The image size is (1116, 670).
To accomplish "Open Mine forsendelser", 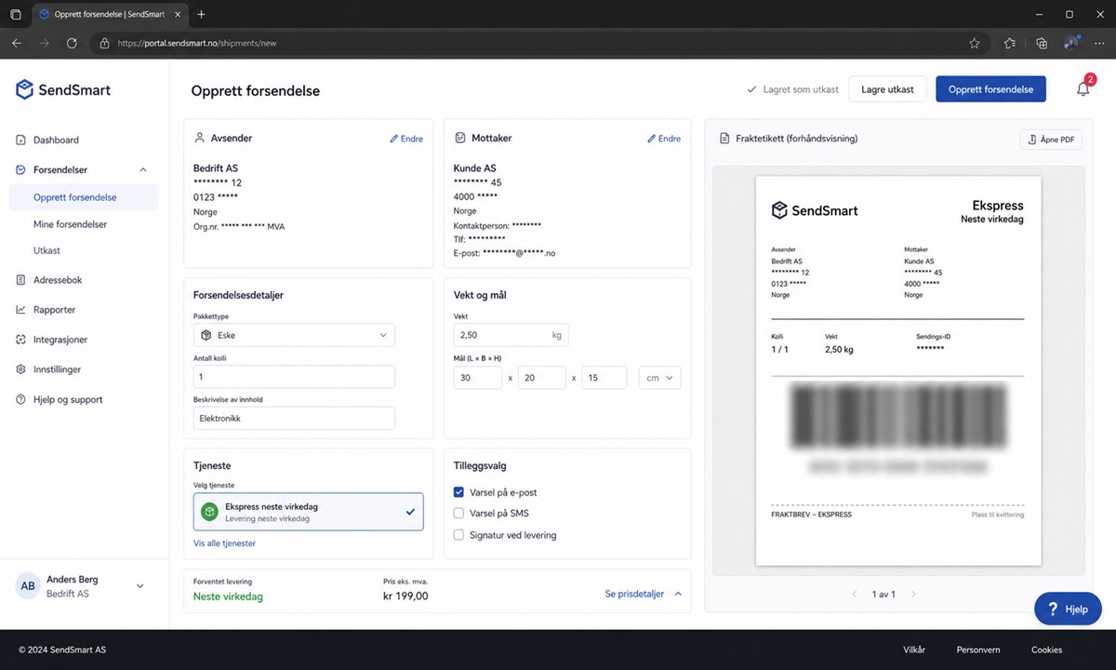I will click(70, 224).
